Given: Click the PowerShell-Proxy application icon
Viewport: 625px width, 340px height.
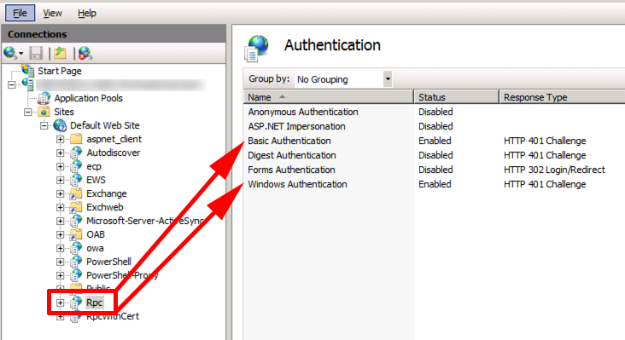Looking at the screenshot, I should pos(76,275).
